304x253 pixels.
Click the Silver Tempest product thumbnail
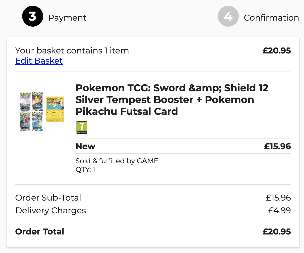(x=42, y=111)
